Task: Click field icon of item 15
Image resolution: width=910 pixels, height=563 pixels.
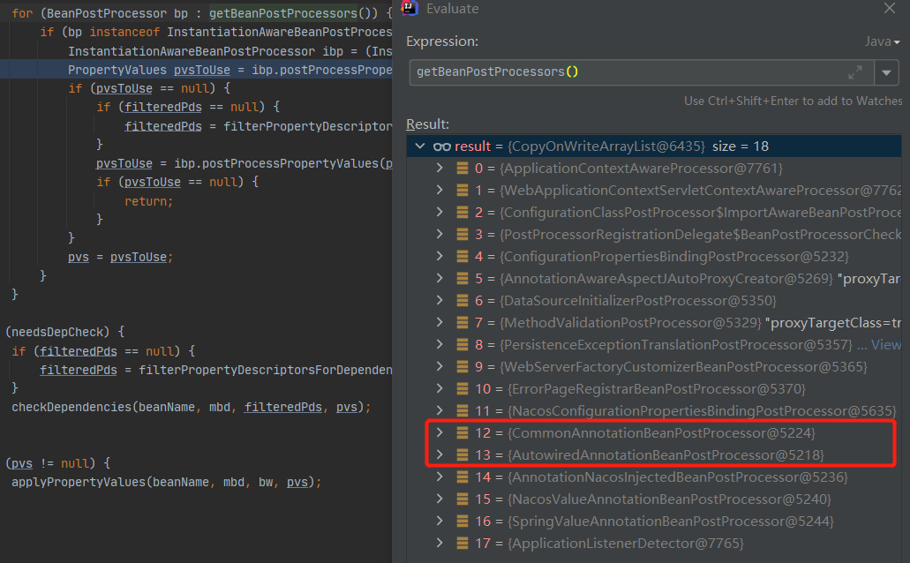Action: coord(462,499)
